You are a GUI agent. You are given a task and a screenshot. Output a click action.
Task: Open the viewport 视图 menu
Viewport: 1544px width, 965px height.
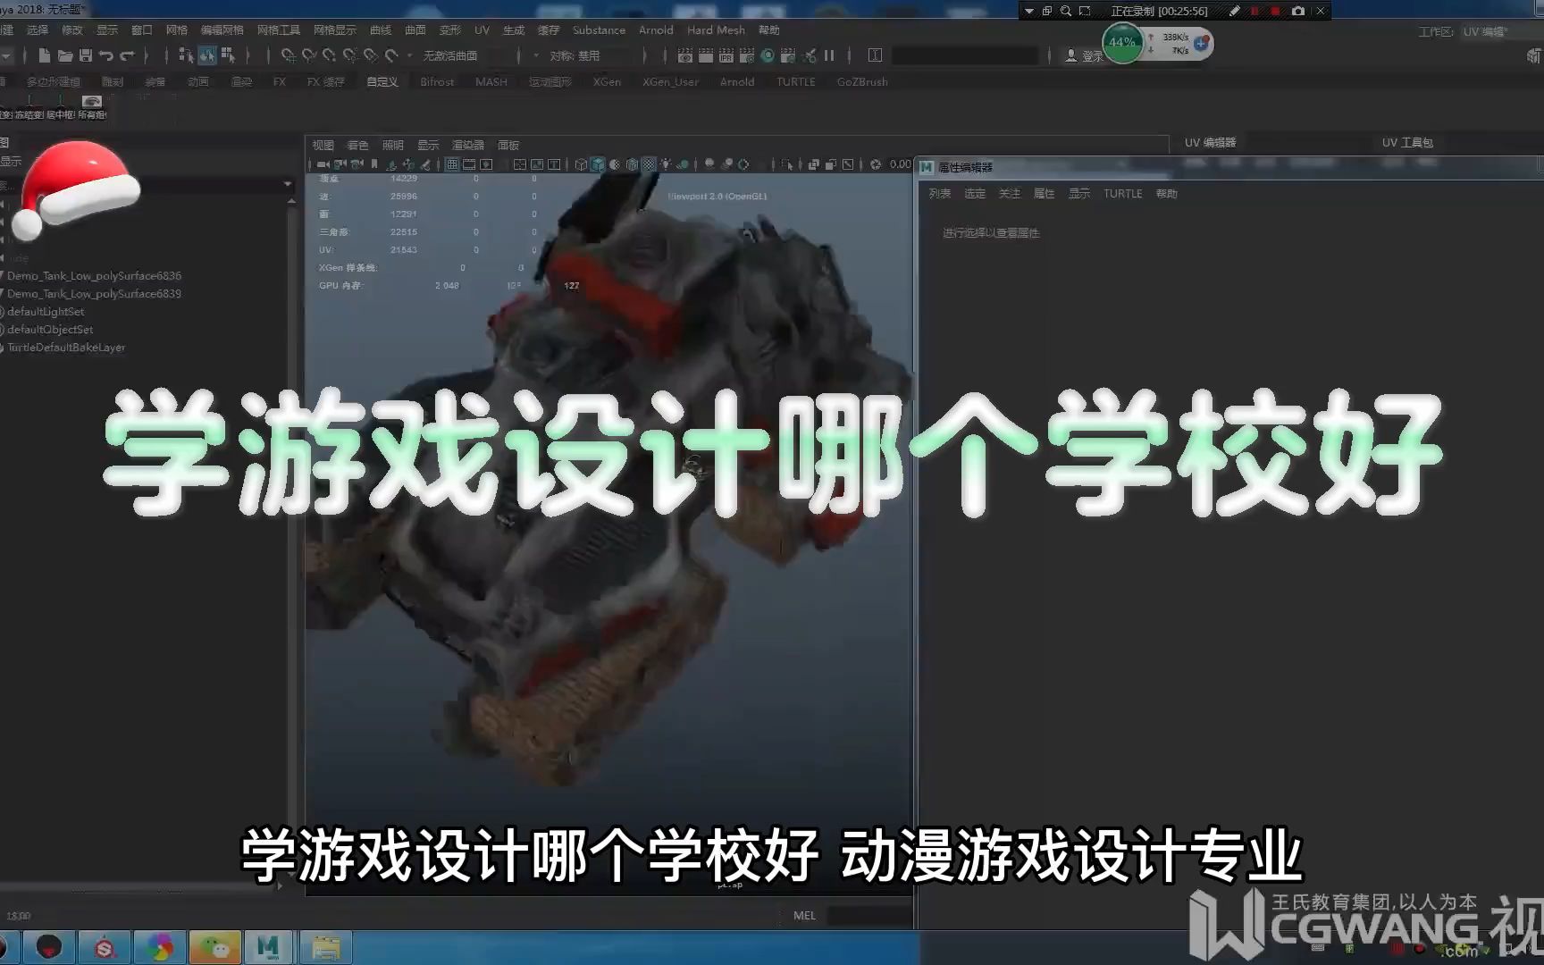point(323,145)
